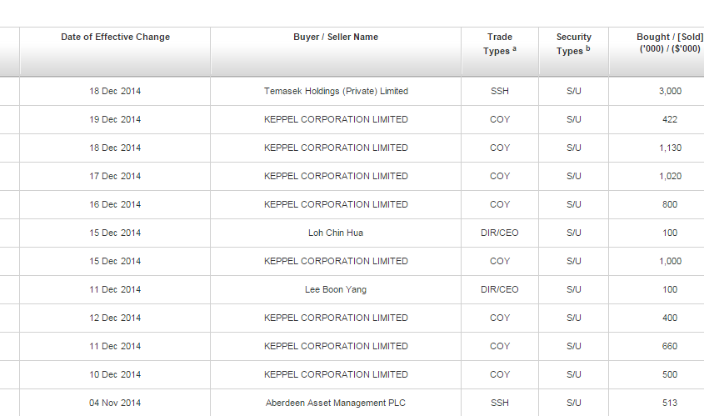This screenshot has height=416, width=704.
Task: Click the Trade Types column header
Action: (500, 43)
